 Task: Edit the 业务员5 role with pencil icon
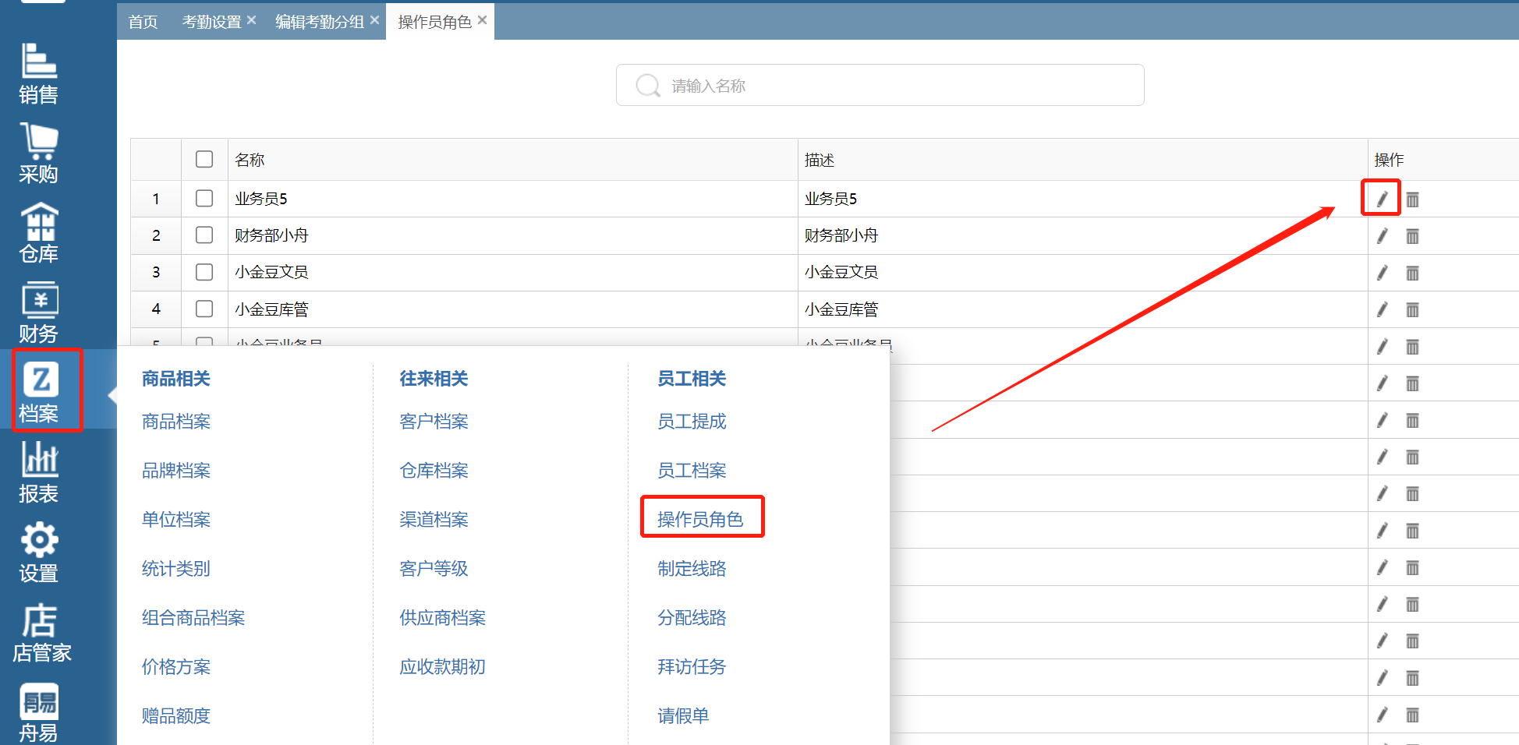point(1381,198)
